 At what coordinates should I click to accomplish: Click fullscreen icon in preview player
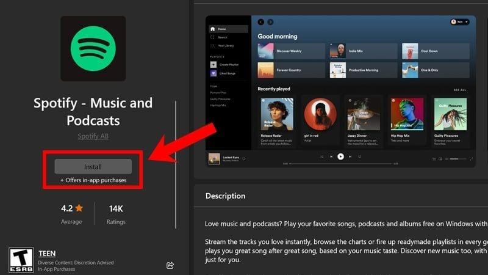tap(471, 159)
